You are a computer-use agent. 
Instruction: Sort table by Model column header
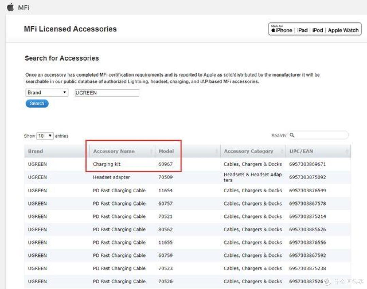click(166, 151)
